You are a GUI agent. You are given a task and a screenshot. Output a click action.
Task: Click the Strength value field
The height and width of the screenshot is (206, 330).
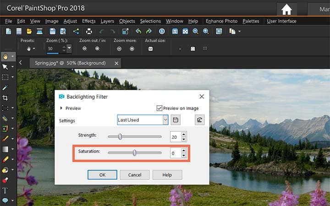coord(176,137)
